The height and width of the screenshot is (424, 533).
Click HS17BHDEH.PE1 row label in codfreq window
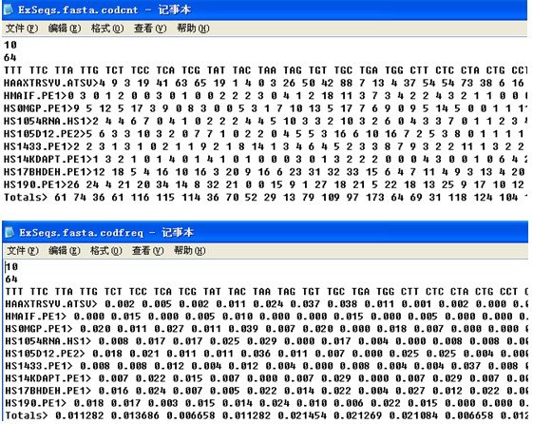pyautogui.click(x=48, y=391)
